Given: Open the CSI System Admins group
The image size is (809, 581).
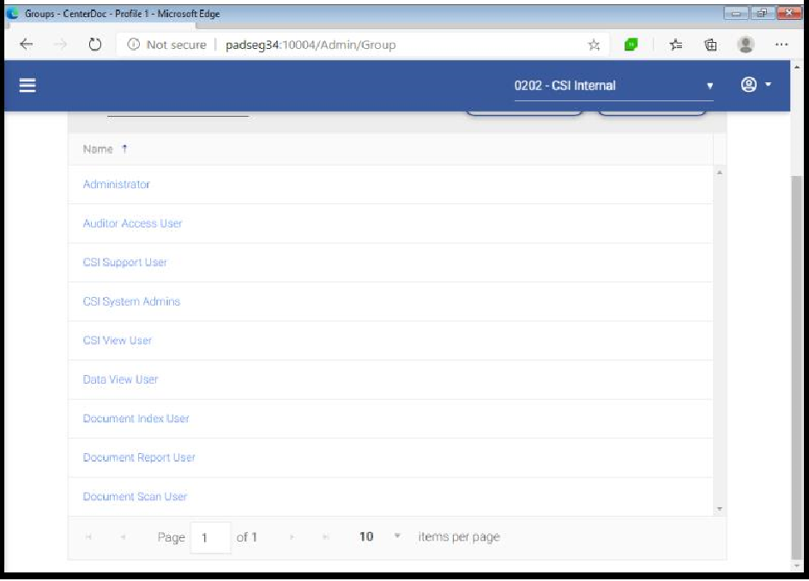Looking at the screenshot, I should click(131, 301).
